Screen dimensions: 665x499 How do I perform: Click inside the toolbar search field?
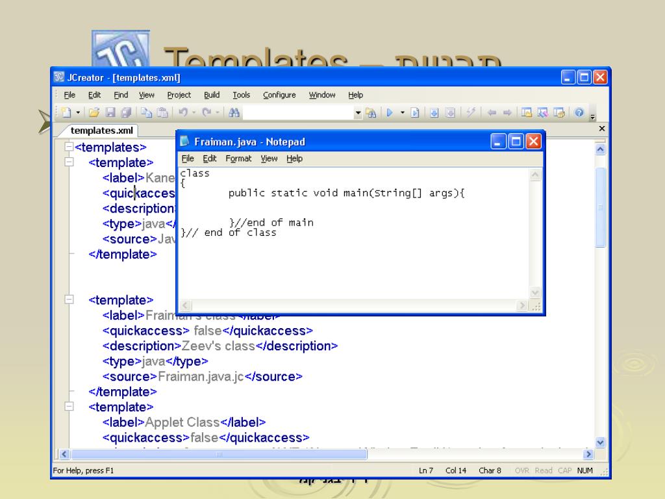[298, 113]
